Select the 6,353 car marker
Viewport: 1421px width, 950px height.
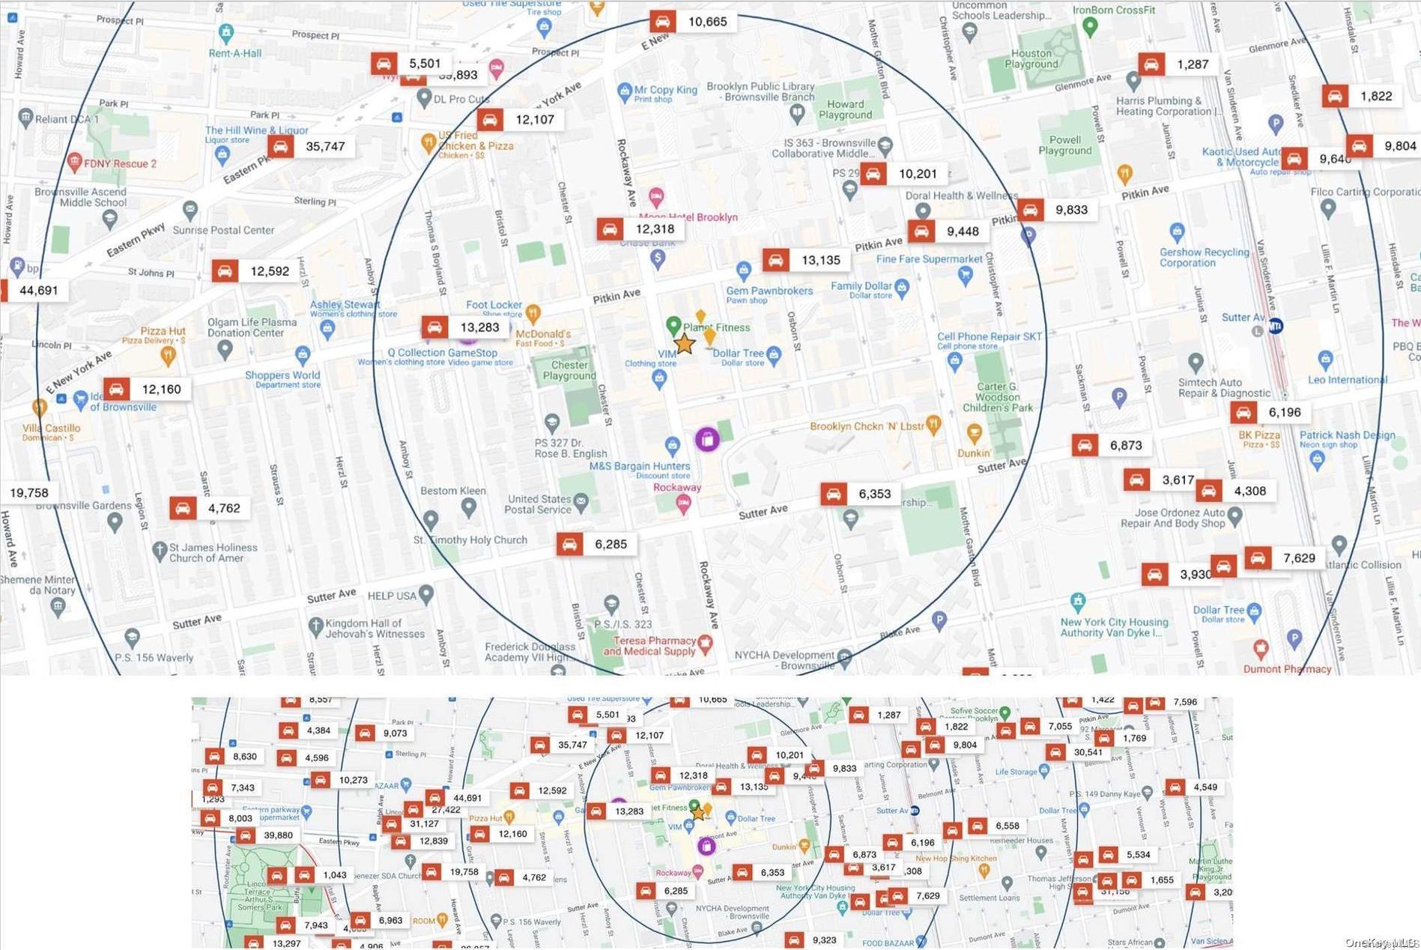coord(861,494)
